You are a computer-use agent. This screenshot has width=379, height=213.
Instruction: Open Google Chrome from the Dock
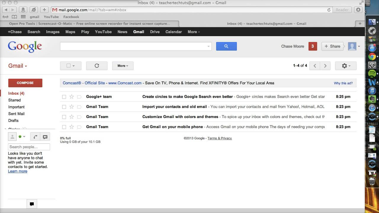pyautogui.click(x=372, y=56)
